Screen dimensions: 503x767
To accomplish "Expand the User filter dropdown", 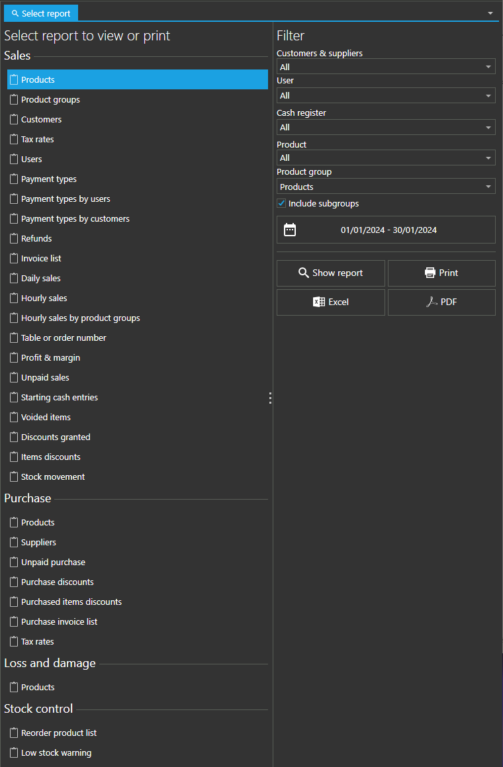I will 488,95.
